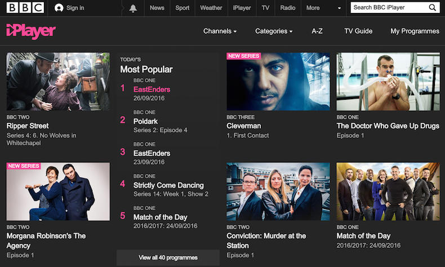This screenshot has width=445, height=267.
Task: Open Conviction: Murder at the Station thumbnail
Action: (278, 192)
